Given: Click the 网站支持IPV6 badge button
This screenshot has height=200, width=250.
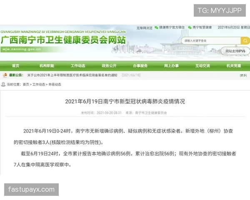Looking at the screenshot, I should 235,51.
